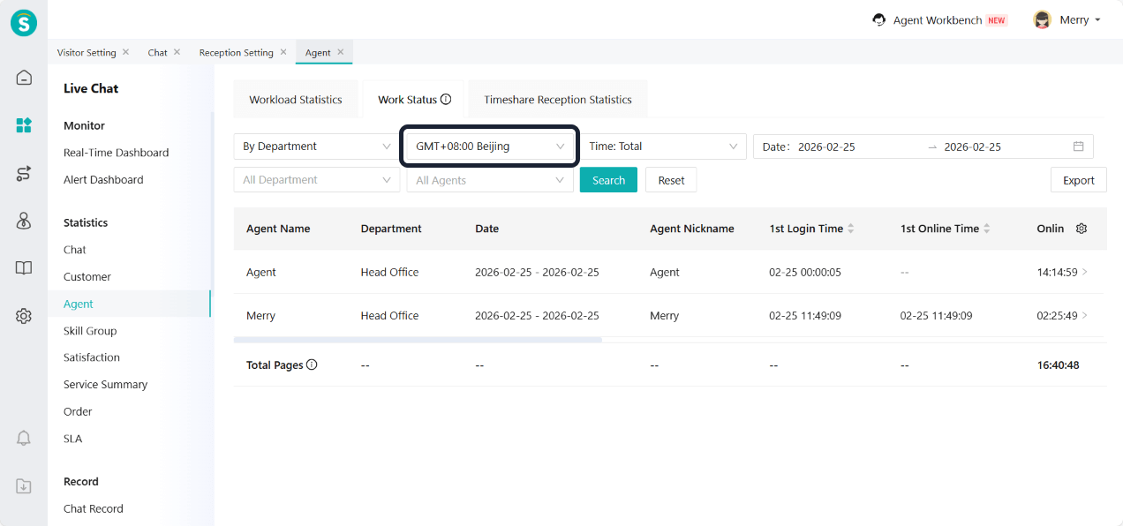
Task: Click the Work Status info icon
Action: tap(446, 100)
